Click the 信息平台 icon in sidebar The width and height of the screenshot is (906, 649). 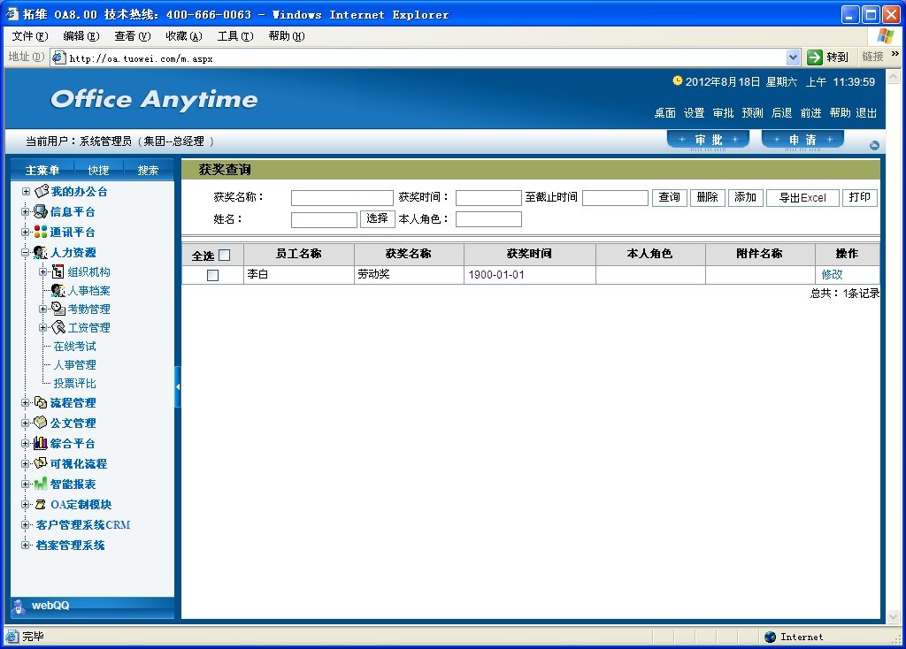[41, 211]
